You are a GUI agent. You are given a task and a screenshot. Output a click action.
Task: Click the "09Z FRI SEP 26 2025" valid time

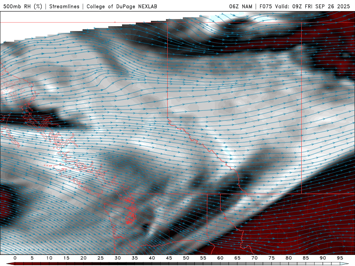point(321,6)
